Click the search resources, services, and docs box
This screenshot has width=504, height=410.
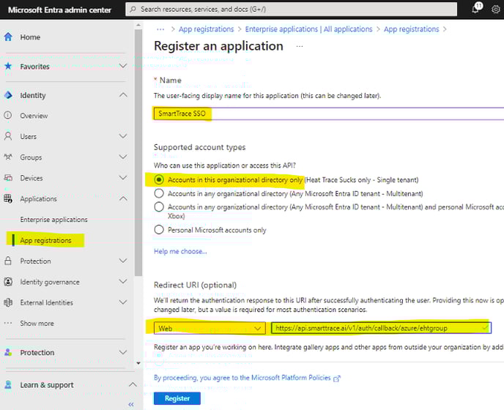coord(292,10)
